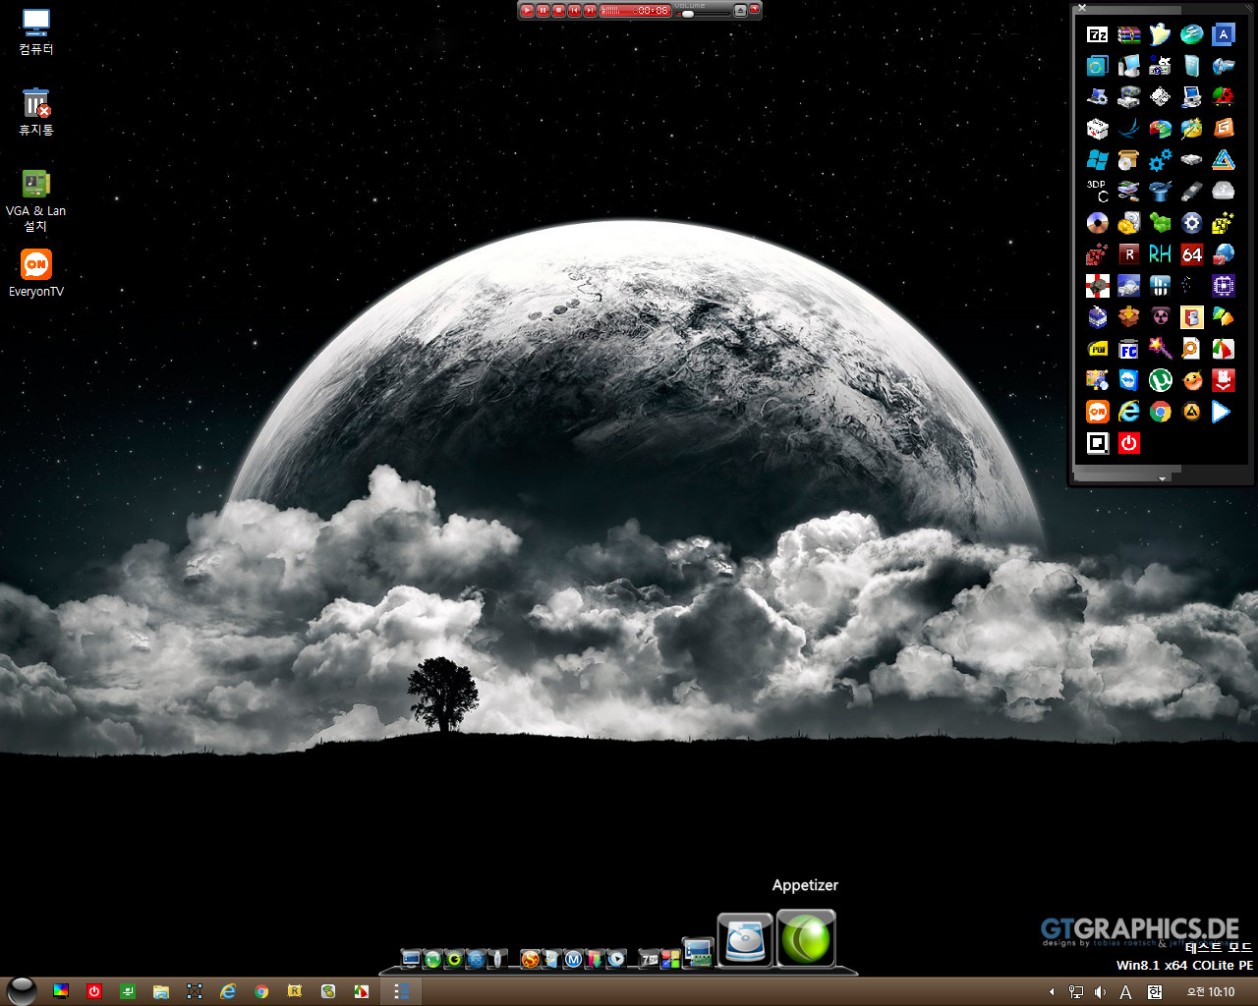Screen dimensions: 1258x1006
Task: Select the 휴지통 recycle bin desktop icon
Action: [36, 112]
